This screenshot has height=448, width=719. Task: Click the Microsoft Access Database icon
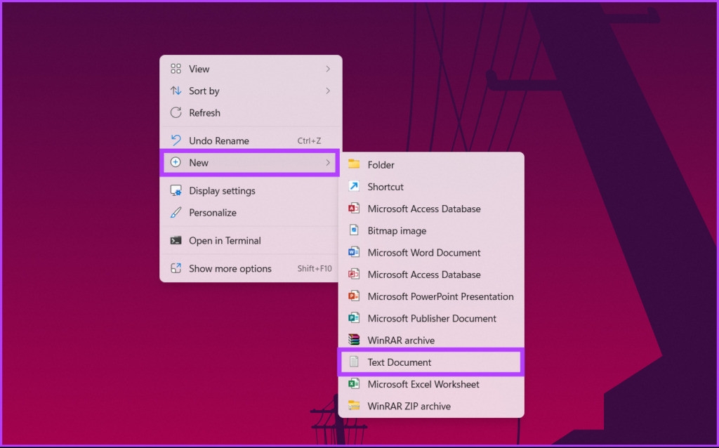click(354, 209)
